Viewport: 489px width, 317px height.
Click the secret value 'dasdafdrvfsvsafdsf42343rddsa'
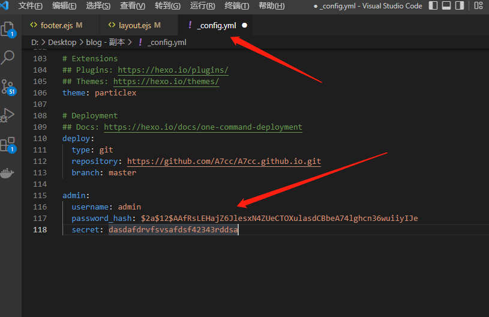click(x=173, y=230)
